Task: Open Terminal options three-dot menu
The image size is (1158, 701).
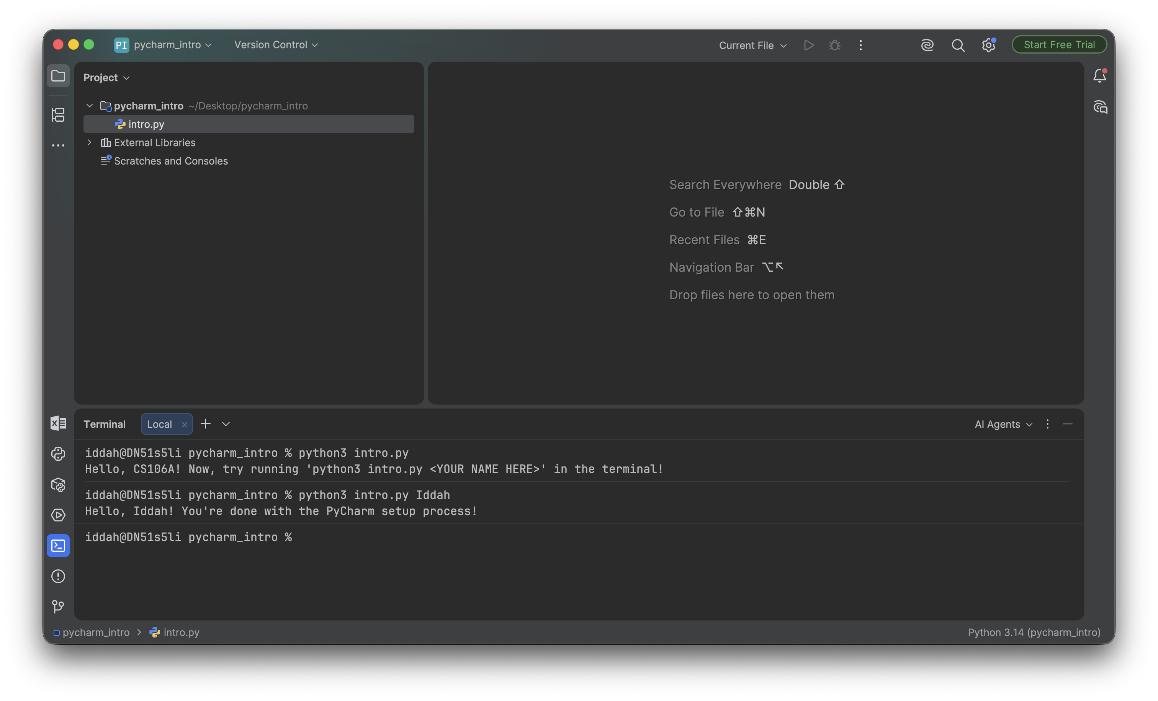Action: (x=1047, y=424)
